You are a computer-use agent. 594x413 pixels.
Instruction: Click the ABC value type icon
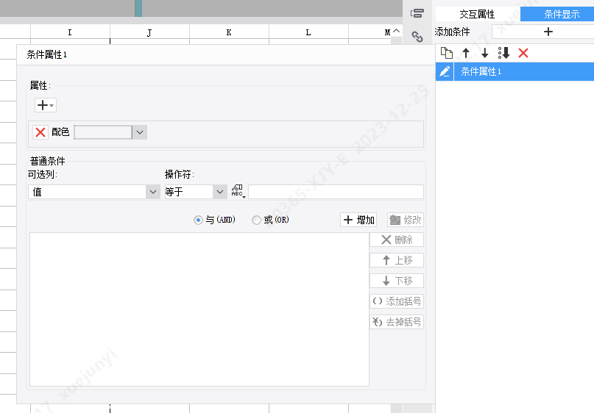tap(238, 192)
